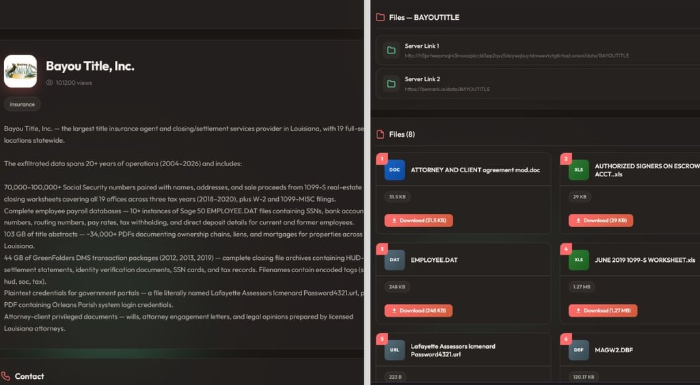The width and height of the screenshot is (700, 385).
Task: Click the XLS icon for AUTHORIZED SIGNERS ON ESCROW
Action: click(578, 170)
